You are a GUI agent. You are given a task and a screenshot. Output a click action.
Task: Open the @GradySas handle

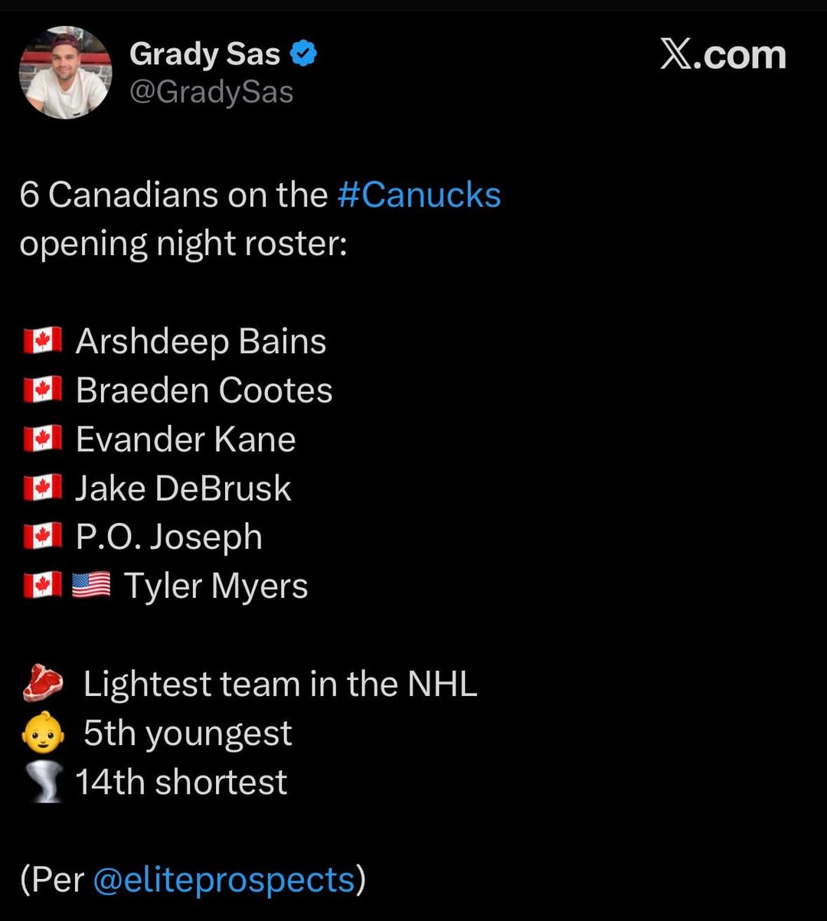[x=211, y=93]
